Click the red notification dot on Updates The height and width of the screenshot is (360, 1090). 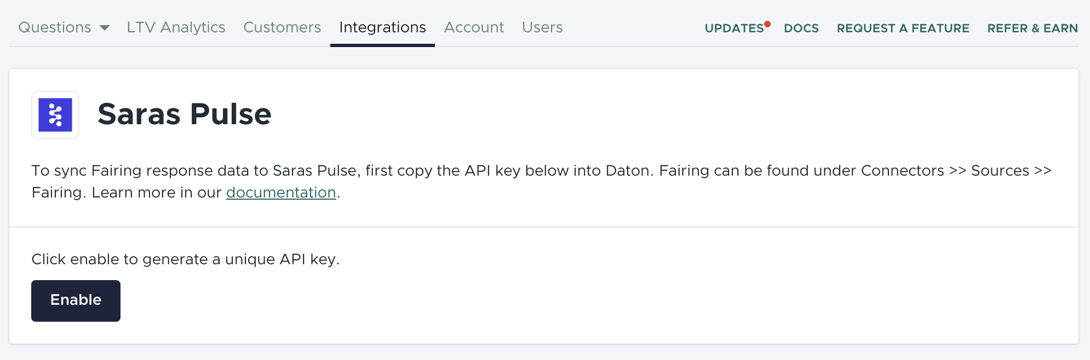(x=767, y=24)
